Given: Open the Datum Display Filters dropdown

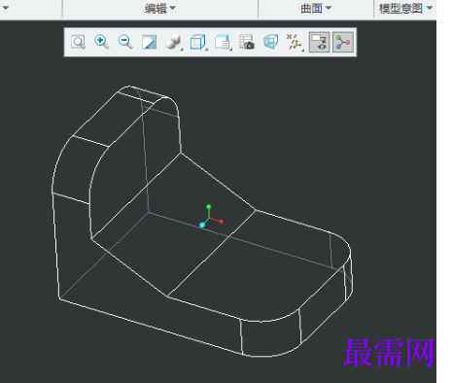Looking at the screenshot, I should [295, 42].
